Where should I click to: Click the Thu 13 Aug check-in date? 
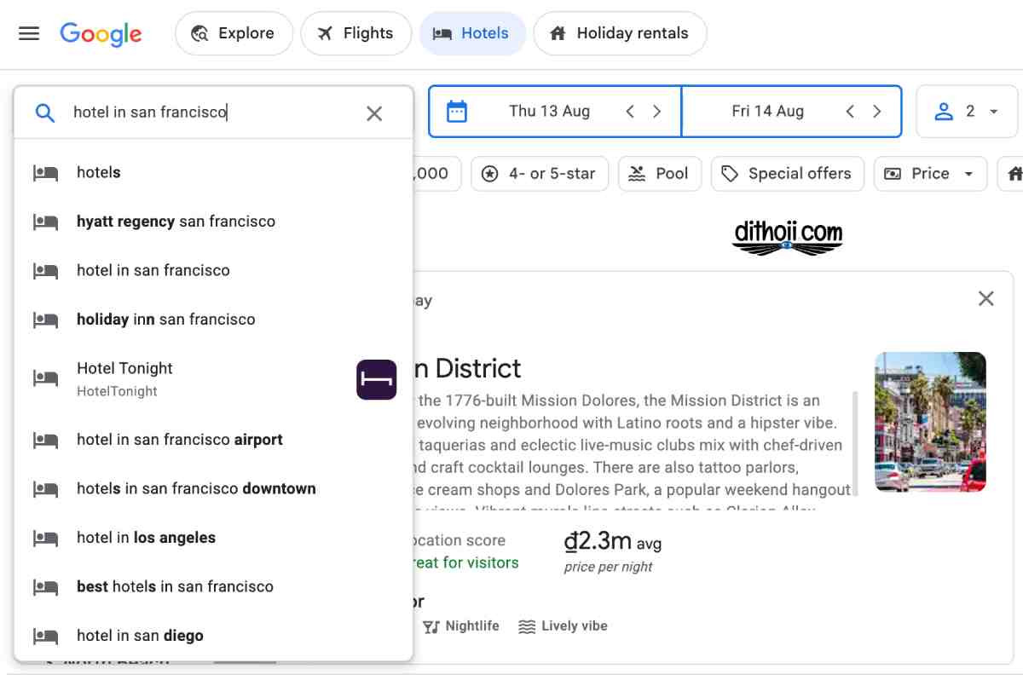tap(549, 111)
